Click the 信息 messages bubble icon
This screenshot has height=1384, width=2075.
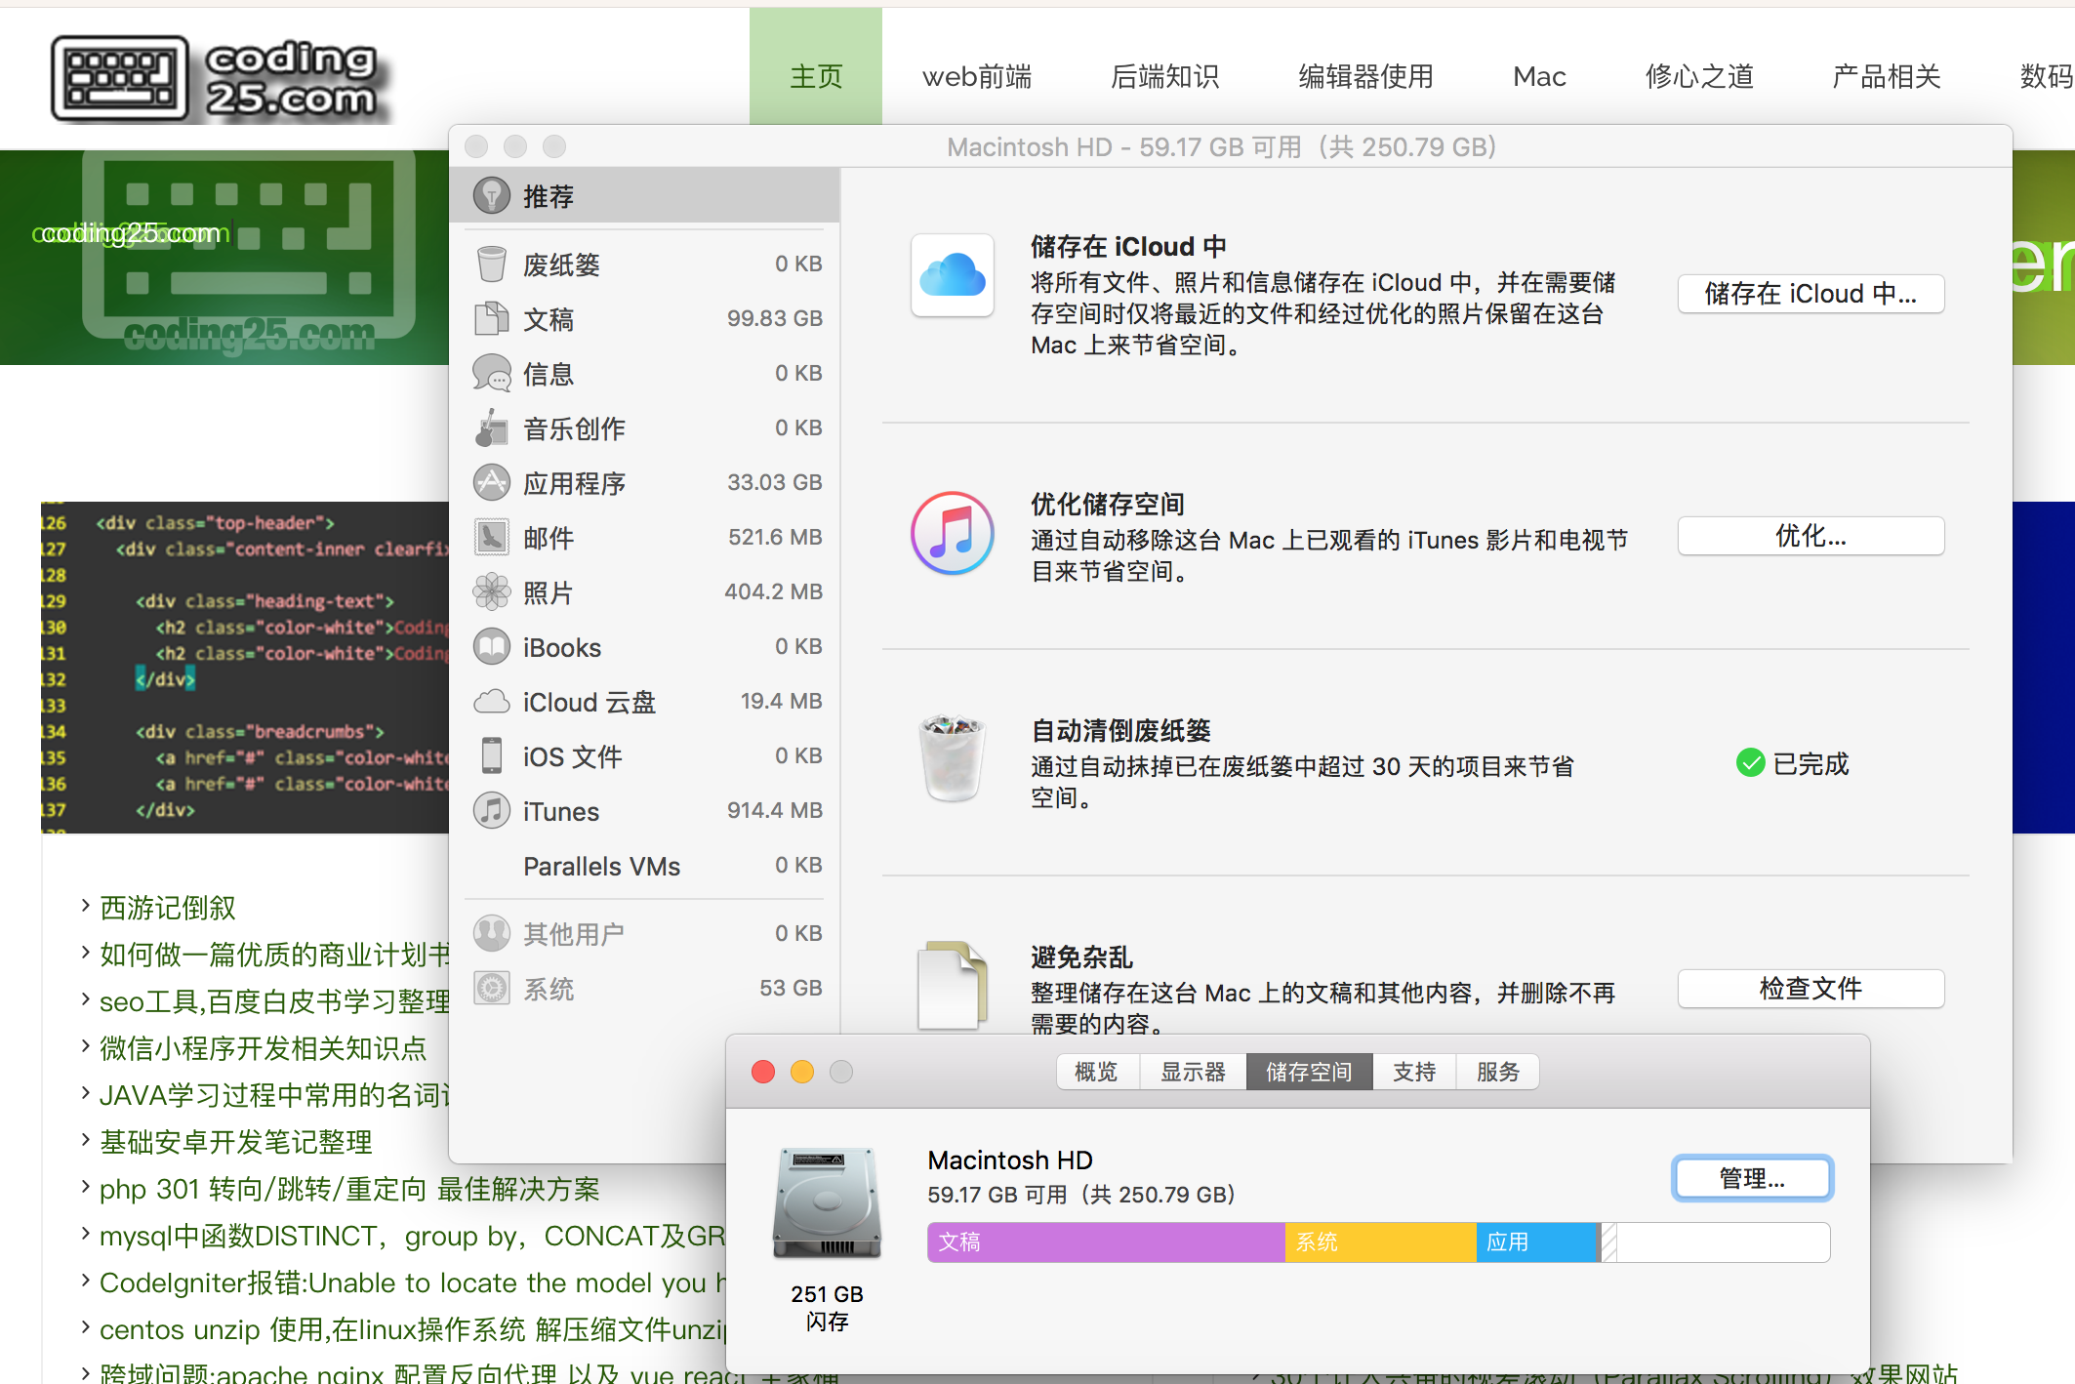(491, 373)
